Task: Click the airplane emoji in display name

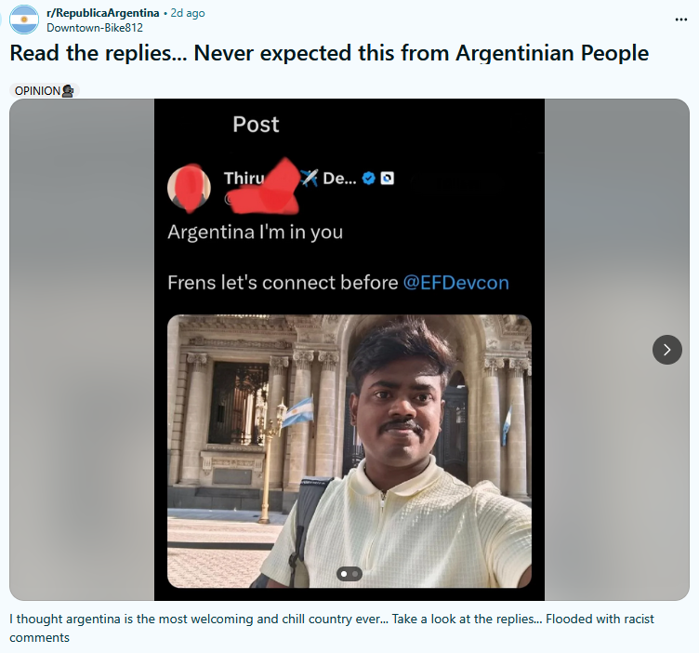Action: tap(309, 178)
